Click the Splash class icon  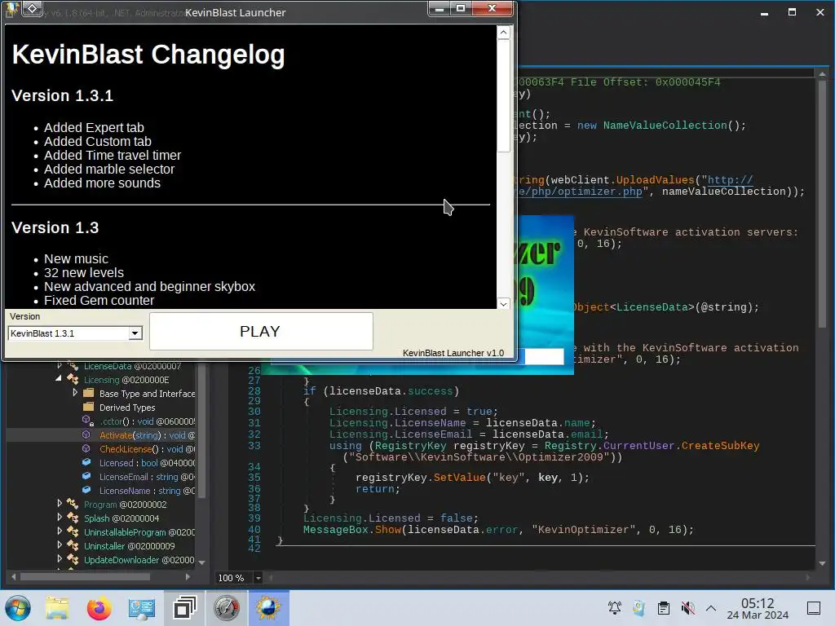point(73,518)
